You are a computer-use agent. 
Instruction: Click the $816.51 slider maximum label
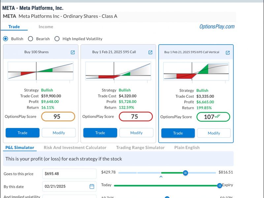[x=226, y=172]
